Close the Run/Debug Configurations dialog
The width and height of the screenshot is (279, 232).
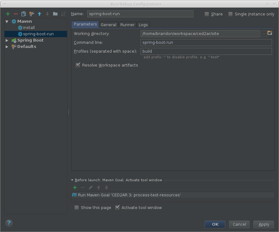pos(274,4)
